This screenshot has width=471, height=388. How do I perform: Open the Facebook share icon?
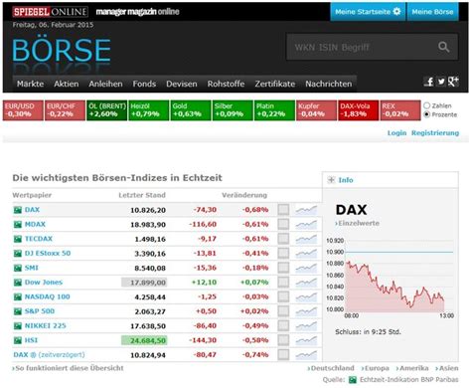point(429,82)
